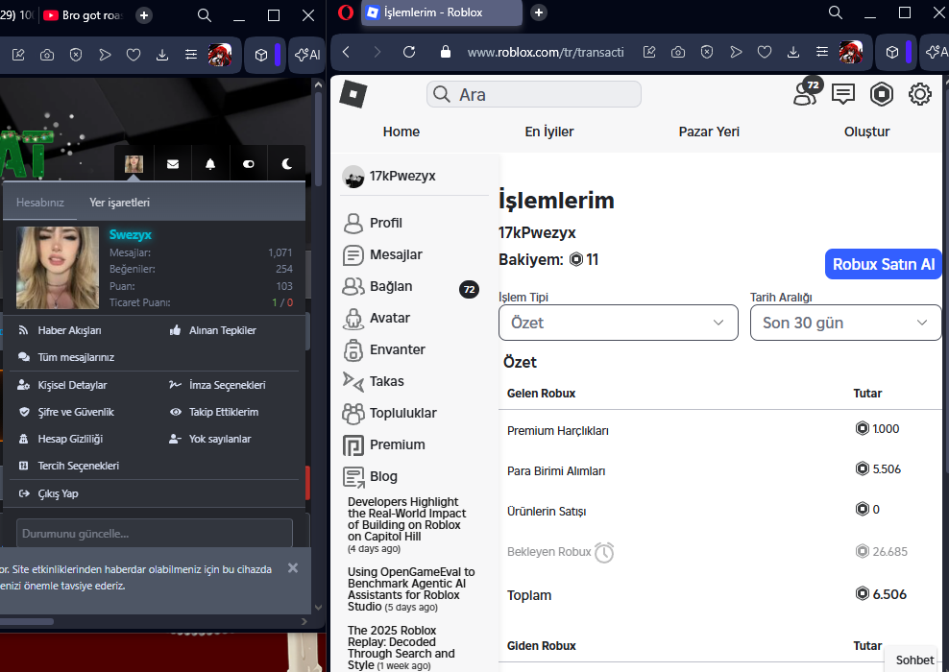Click downloads icon in Roblox window toolbar
This screenshot has height=672, width=949.
click(x=792, y=52)
